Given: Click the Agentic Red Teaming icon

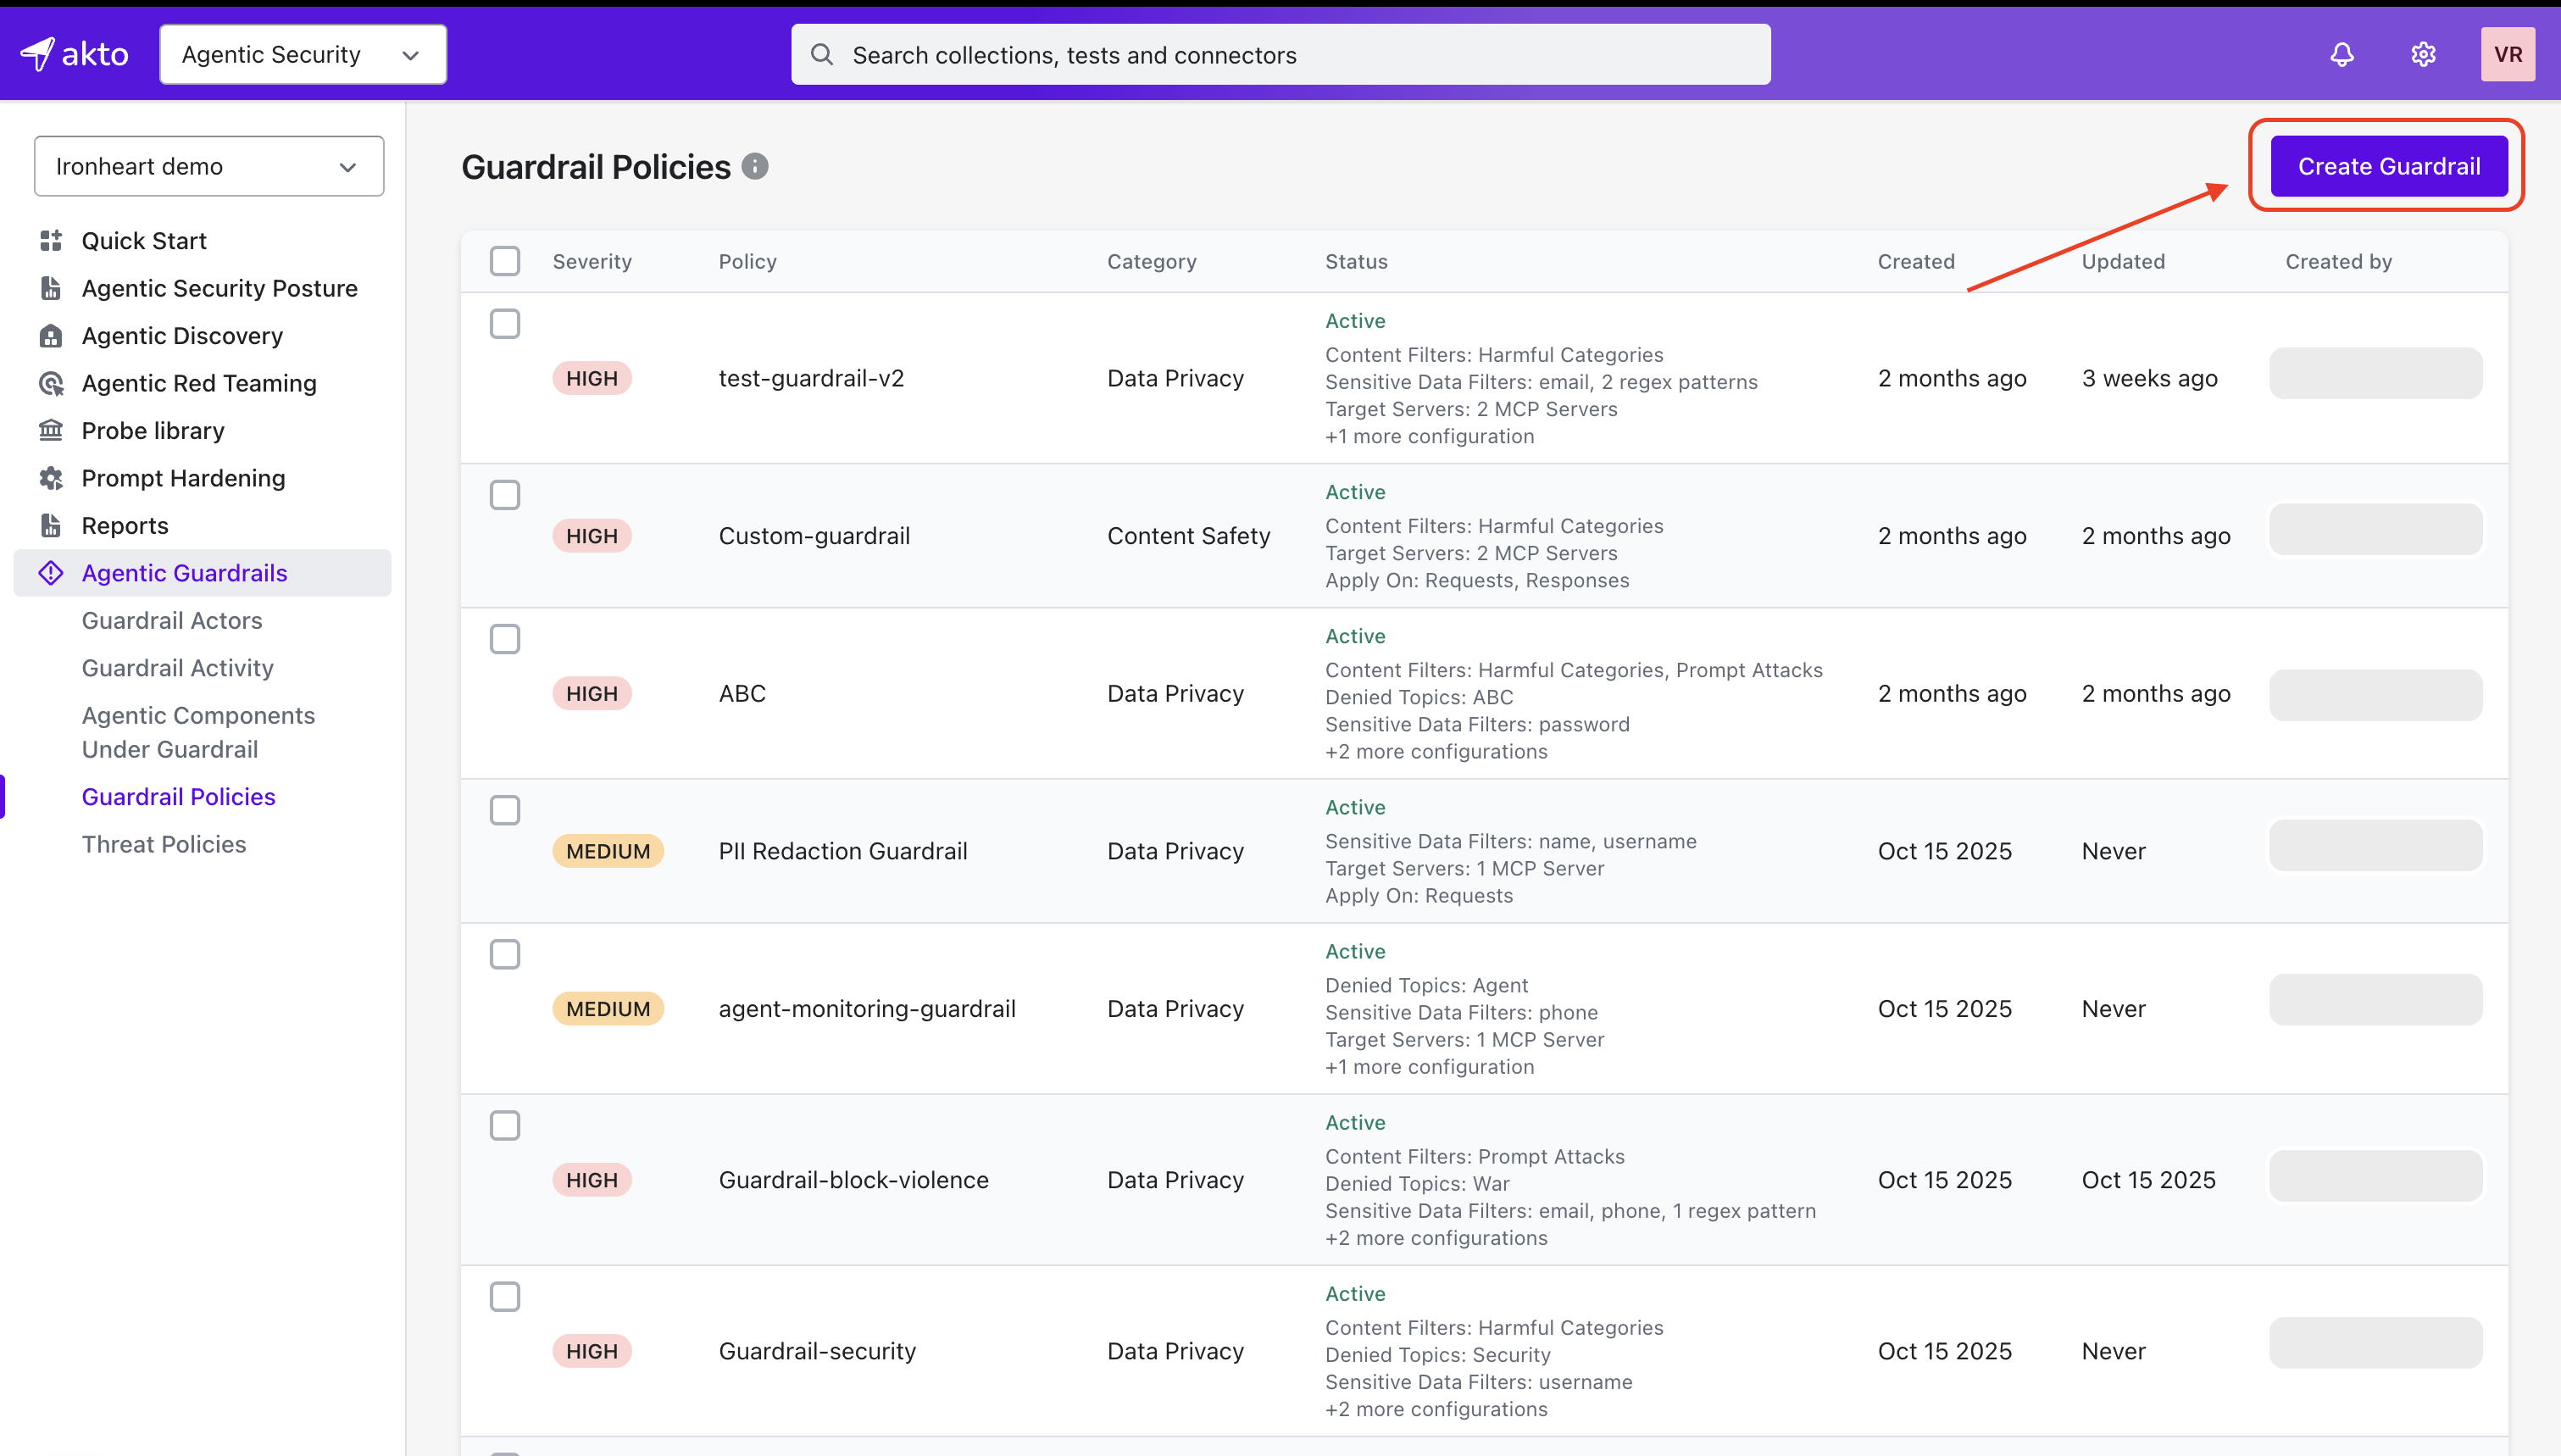Looking at the screenshot, I should pos(51,383).
